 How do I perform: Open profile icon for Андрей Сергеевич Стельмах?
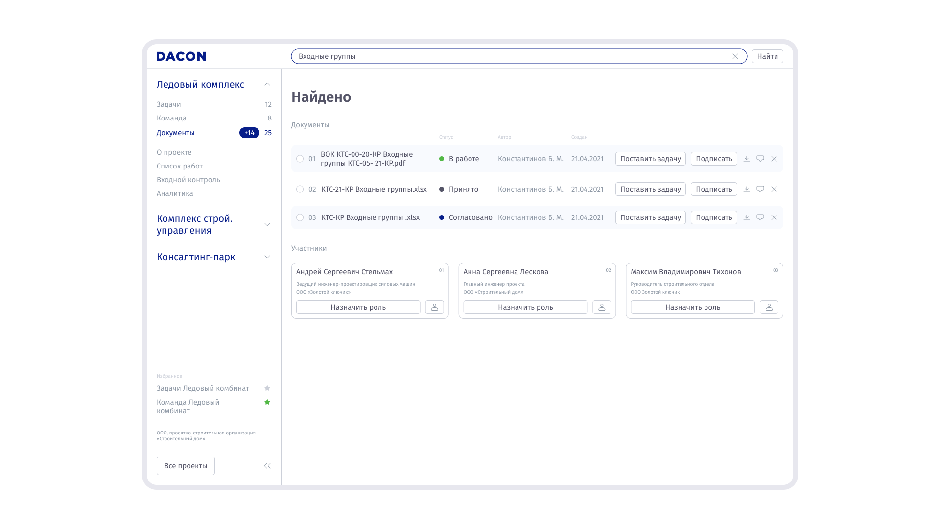434,307
